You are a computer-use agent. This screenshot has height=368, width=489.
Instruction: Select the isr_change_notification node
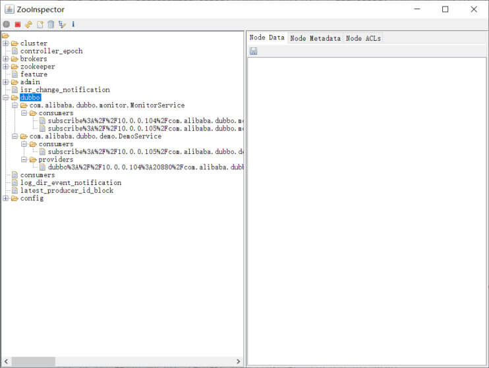[65, 90]
